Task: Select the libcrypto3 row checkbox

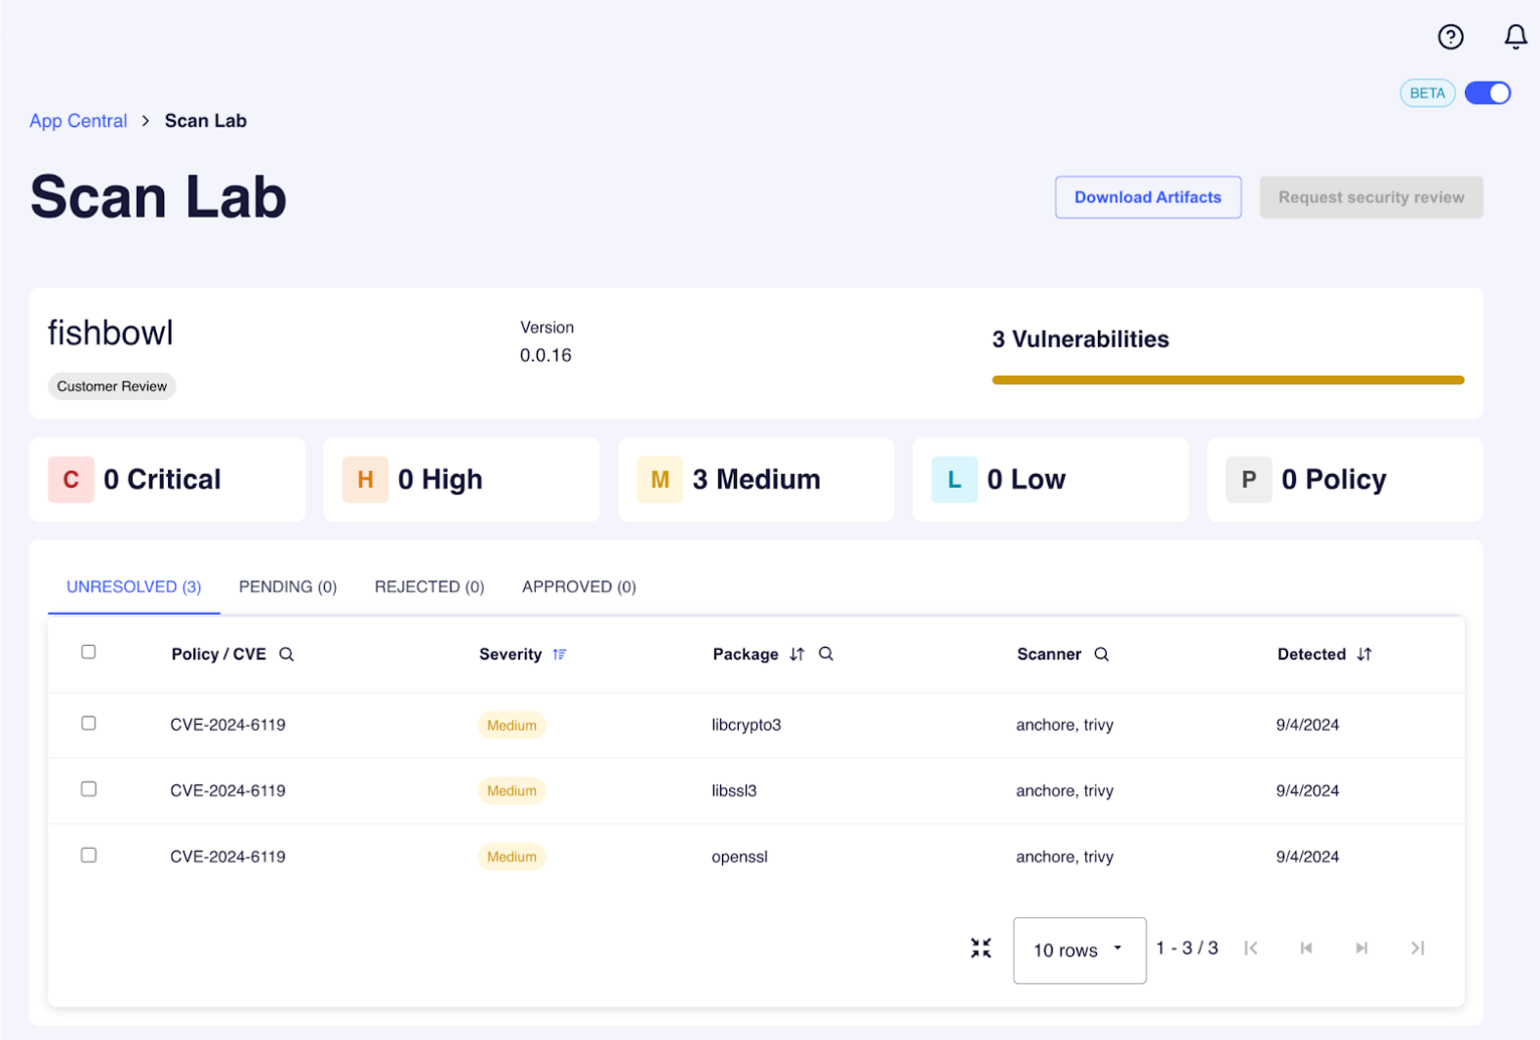Action: click(x=89, y=723)
